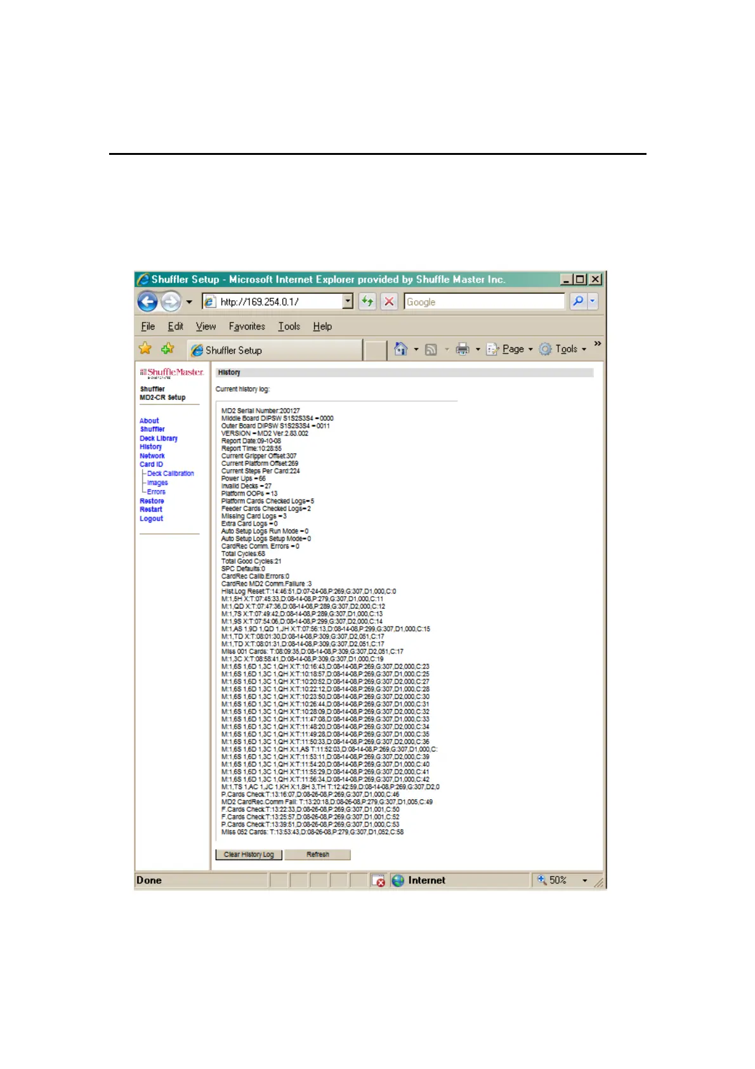The image size is (755, 1069).
Task: Open Favorites Center star icon
Action: coord(145,349)
